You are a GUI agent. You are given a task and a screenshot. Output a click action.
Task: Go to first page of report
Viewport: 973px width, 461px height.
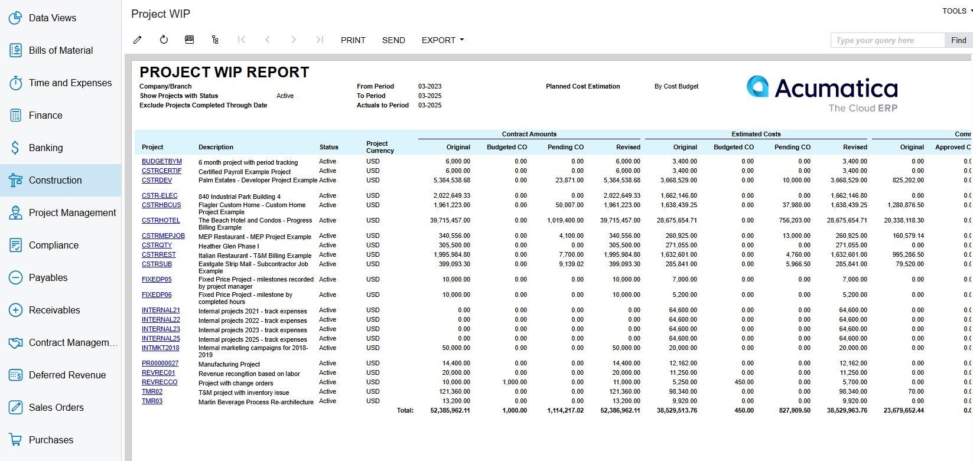(x=241, y=40)
